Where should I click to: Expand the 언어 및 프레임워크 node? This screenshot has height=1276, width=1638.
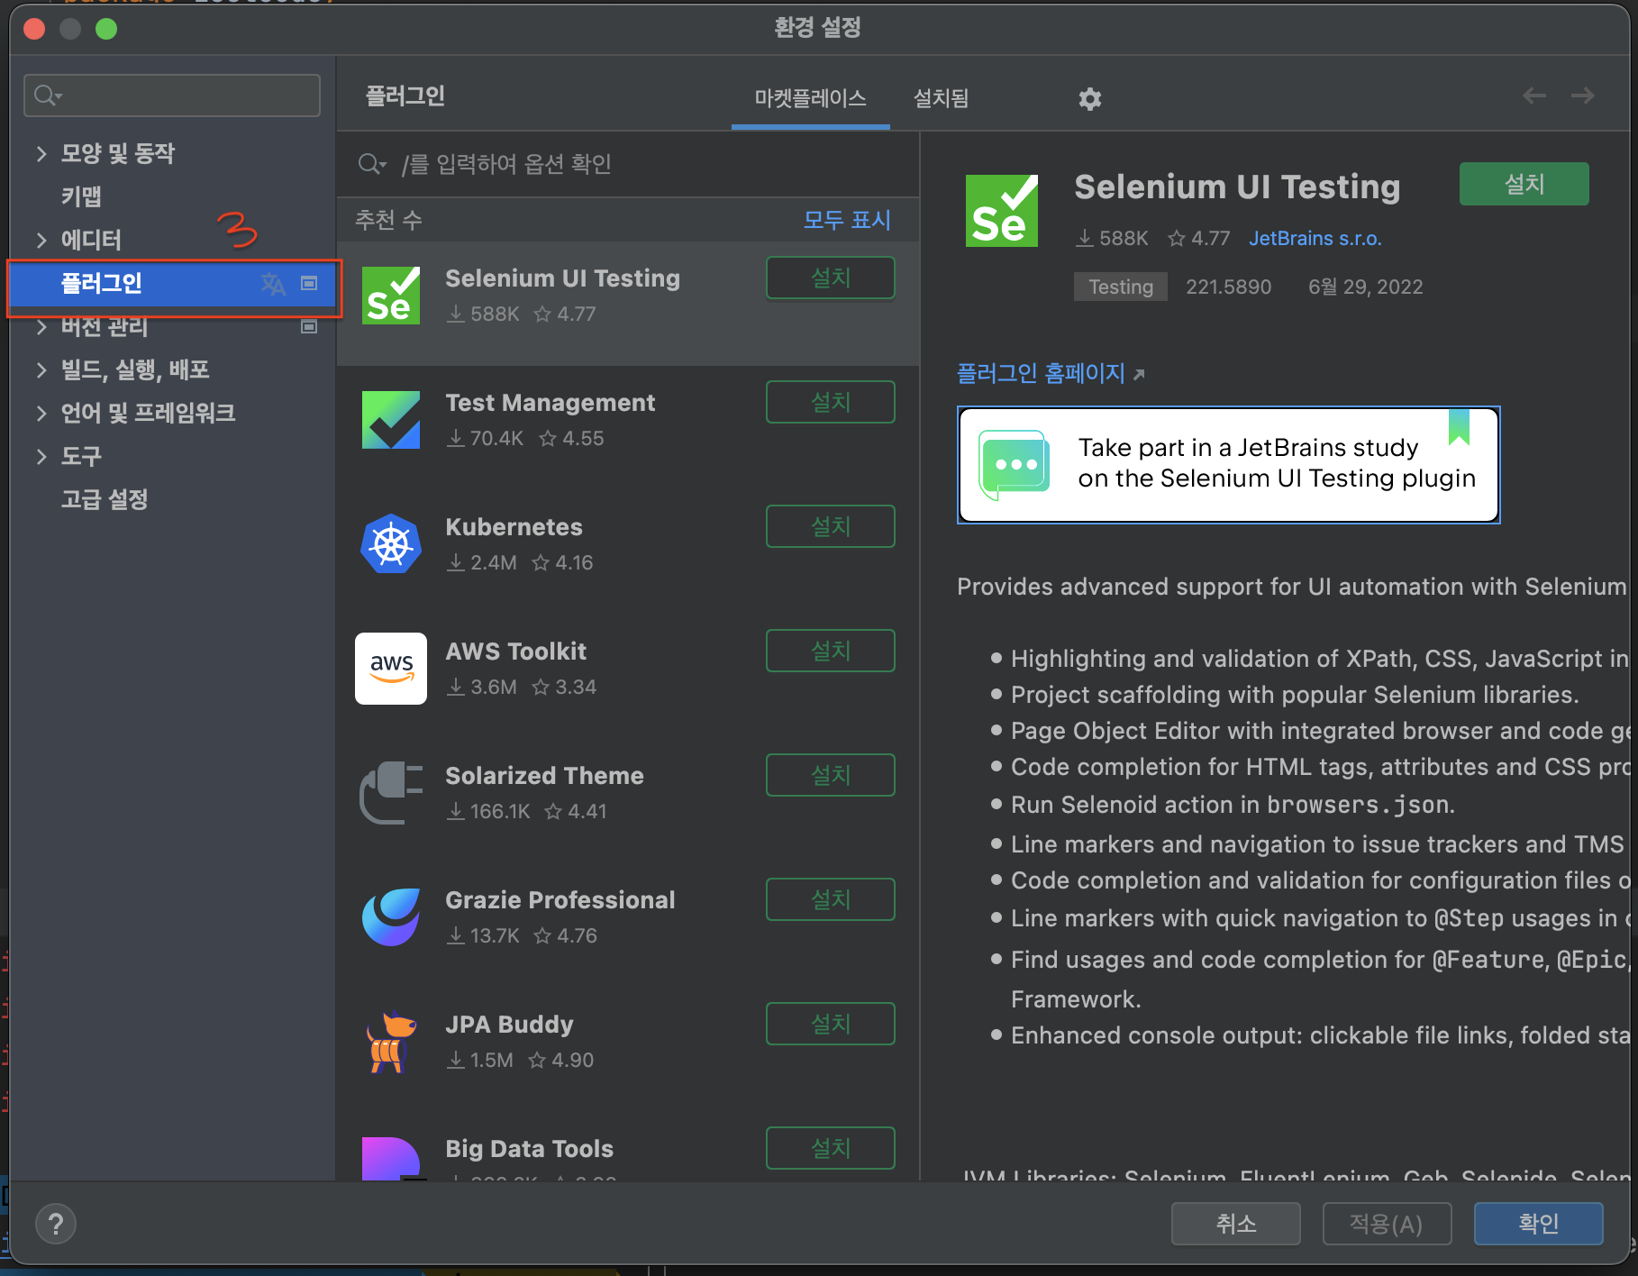tap(41, 413)
